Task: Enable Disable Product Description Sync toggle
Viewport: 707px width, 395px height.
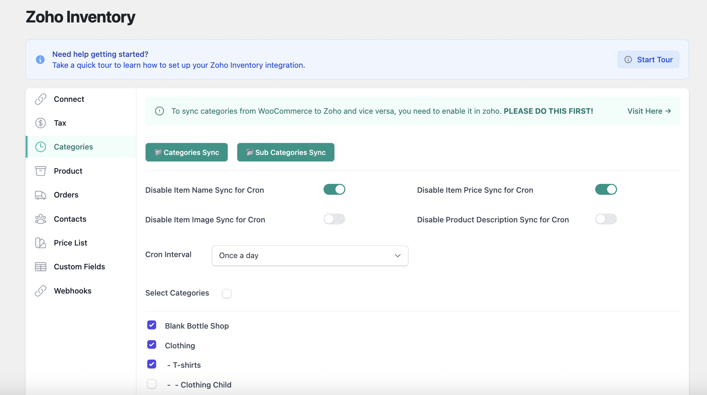Action: tap(606, 219)
